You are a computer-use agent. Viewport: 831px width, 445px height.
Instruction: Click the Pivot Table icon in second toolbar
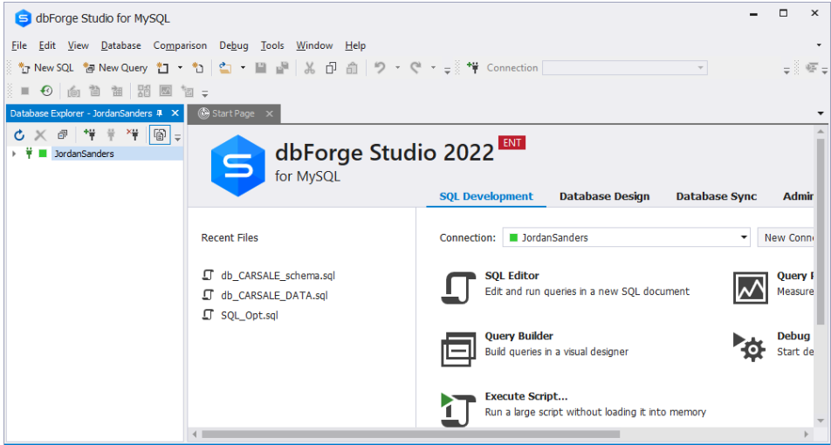click(x=117, y=91)
